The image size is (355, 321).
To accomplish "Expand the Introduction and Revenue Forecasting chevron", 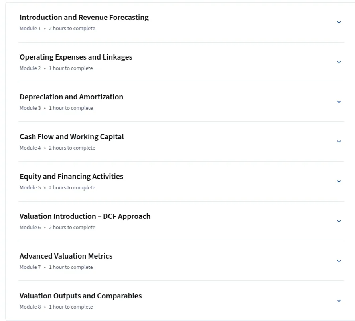I will tap(339, 22).
